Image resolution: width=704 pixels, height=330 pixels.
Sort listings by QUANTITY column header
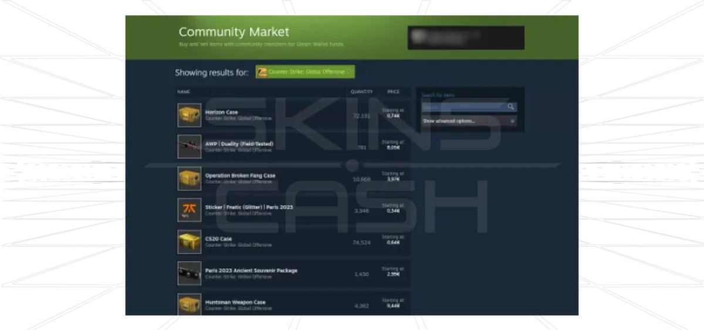(x=361, y=92)
